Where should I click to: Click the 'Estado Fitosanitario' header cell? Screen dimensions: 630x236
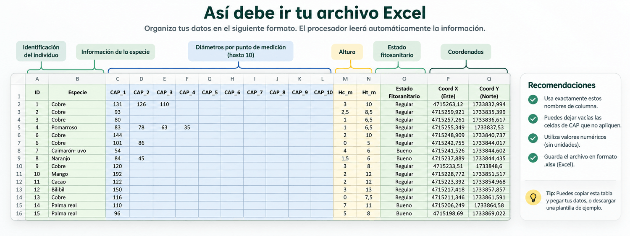[404, 92]
